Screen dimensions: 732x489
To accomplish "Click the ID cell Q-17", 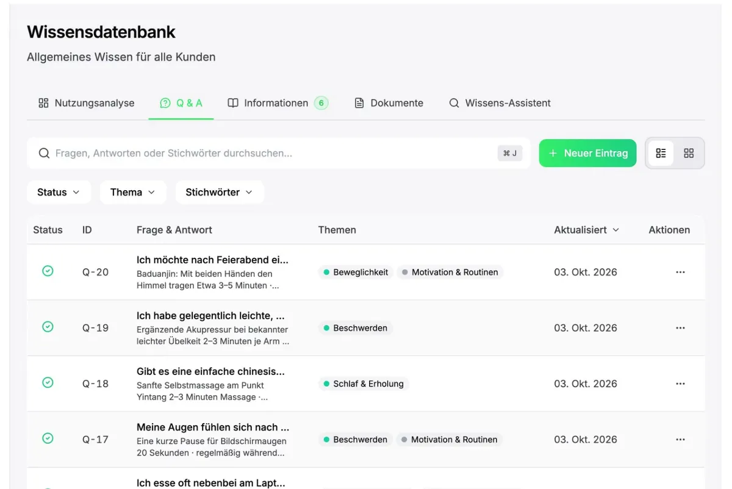I will pos(96,440).
